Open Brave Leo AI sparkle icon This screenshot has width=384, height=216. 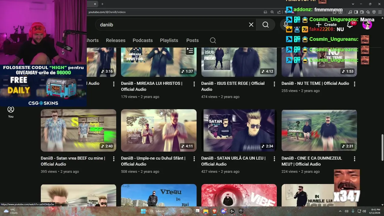368,12
